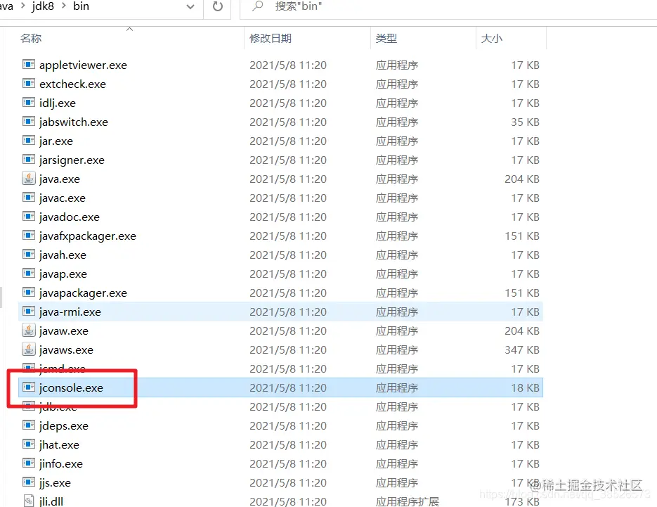Click the Java cup icon of javaws.exe
Screen dimensions: 657x507
click(x=29, y=349)
